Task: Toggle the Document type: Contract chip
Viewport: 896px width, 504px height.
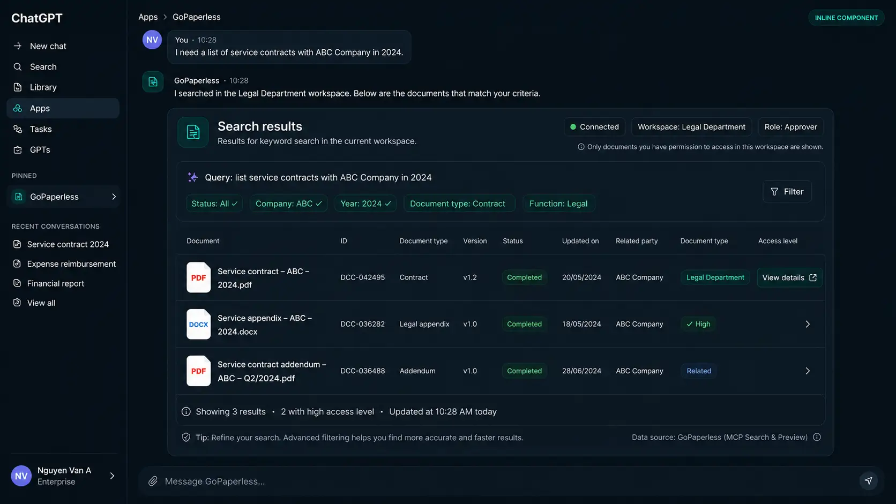Action: (x=459, y=204)
